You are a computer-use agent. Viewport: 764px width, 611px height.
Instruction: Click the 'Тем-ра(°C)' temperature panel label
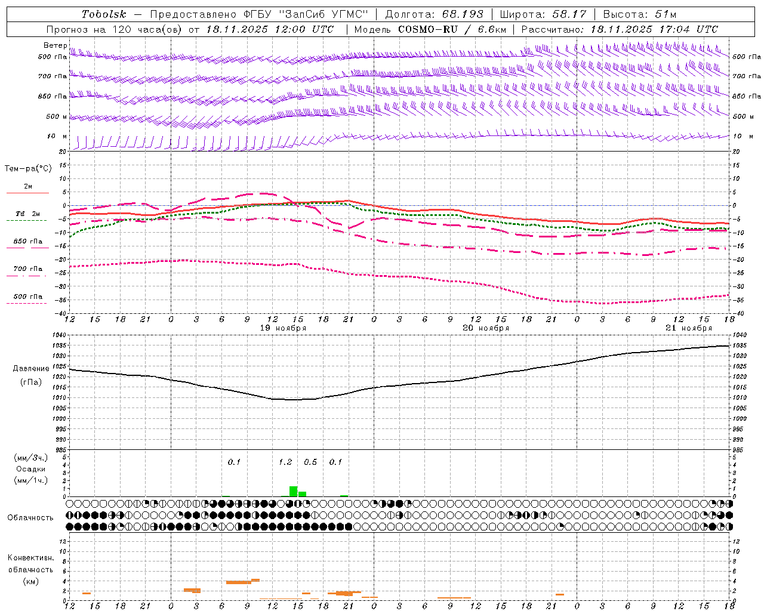(x=28, y=169)
